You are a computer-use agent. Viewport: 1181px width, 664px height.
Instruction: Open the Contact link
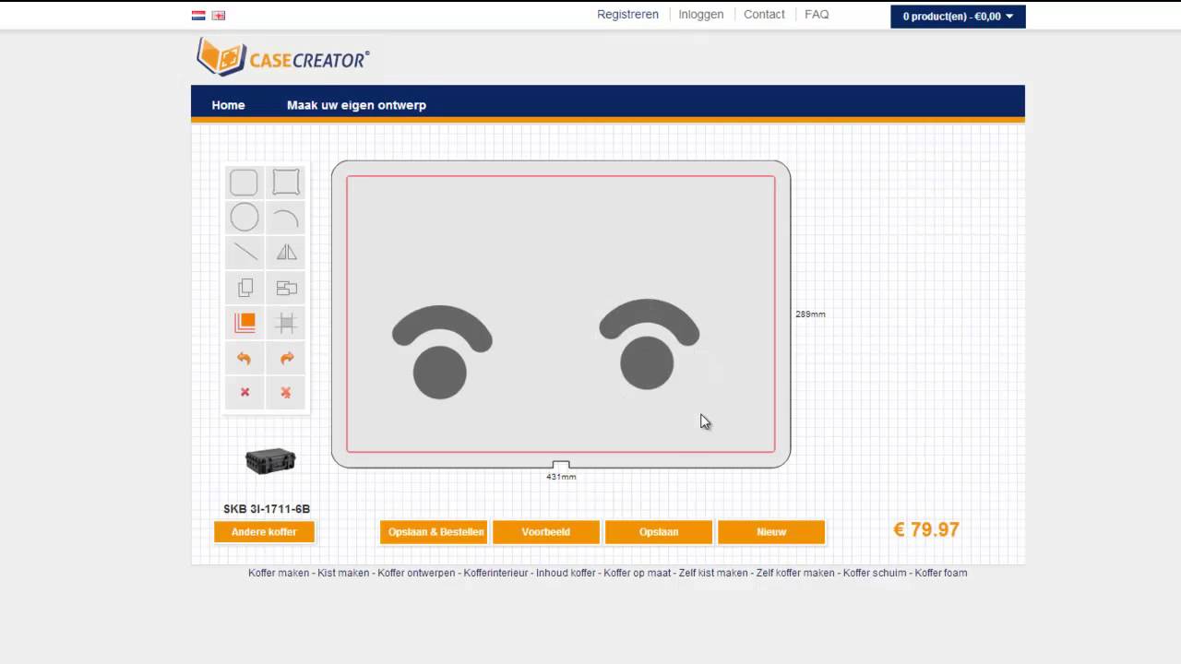pos(764,15)
